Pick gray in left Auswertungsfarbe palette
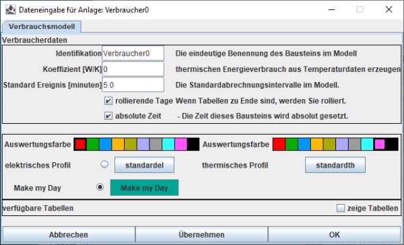 156,144
